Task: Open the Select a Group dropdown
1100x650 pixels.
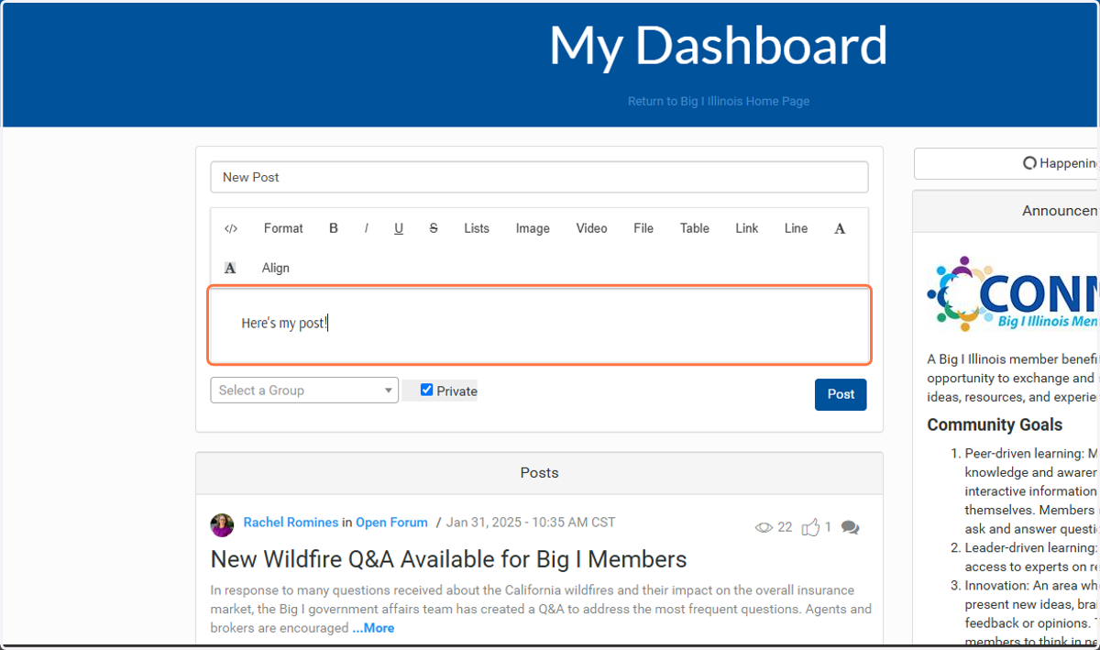Action: tap(304, 390)
